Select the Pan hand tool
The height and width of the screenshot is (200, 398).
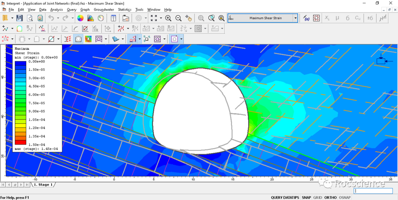pyautogui.click(x=188, y=18)
